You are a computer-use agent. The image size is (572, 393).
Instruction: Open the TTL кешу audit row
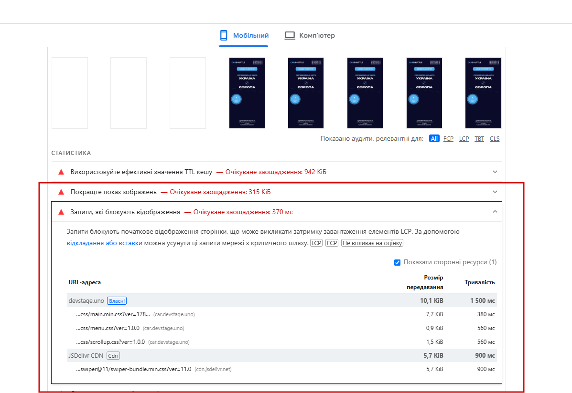click(277, 172)
